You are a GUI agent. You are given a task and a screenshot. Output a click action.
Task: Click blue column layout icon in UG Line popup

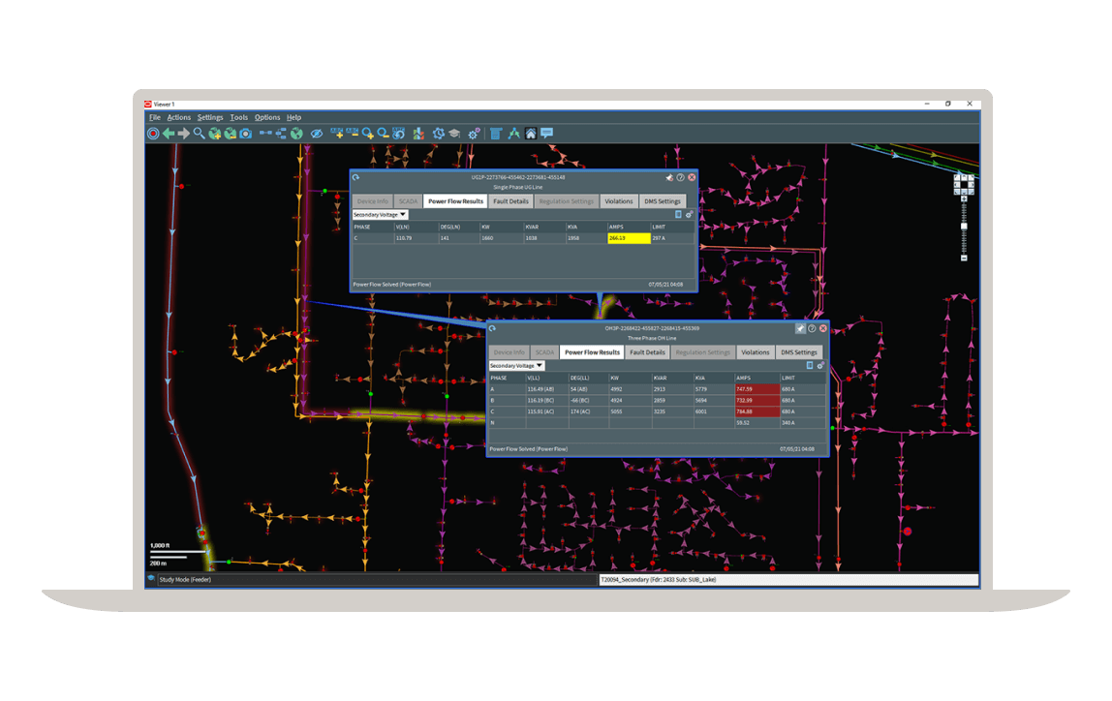[x=678, y=215]
